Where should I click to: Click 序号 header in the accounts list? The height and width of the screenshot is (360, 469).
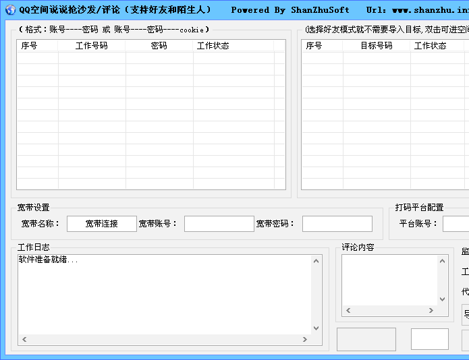37,46
